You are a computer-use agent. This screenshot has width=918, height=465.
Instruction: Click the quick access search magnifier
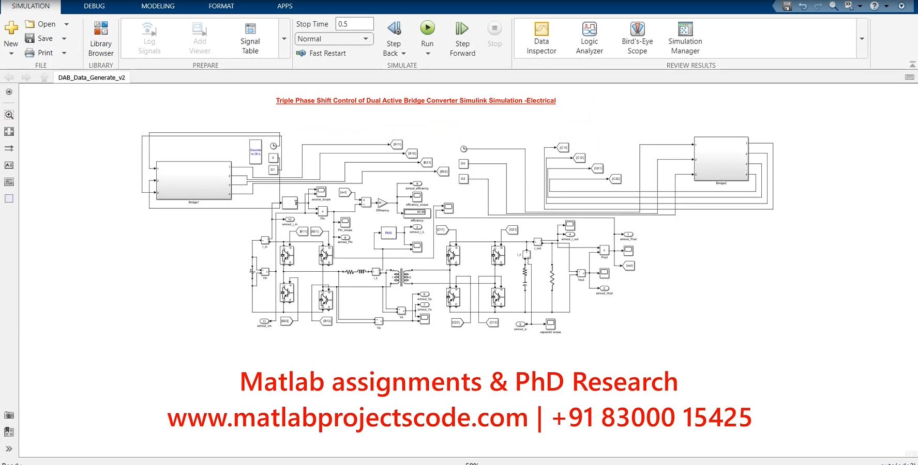(x=833, y=6)
